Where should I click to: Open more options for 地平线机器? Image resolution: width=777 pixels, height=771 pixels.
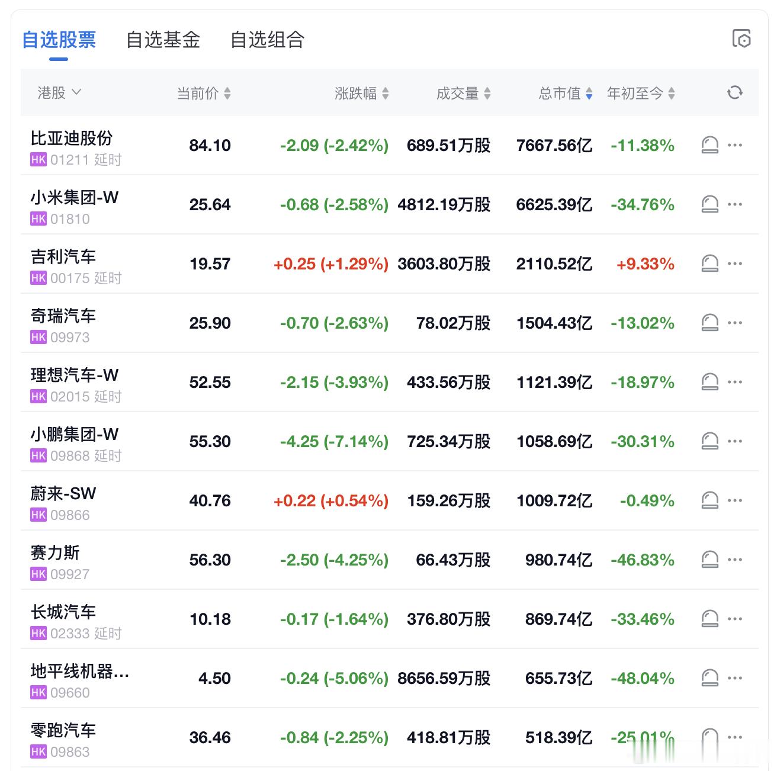735,678
